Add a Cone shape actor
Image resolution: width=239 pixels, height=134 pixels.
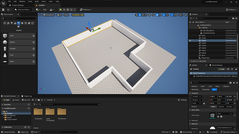(18, 55)
